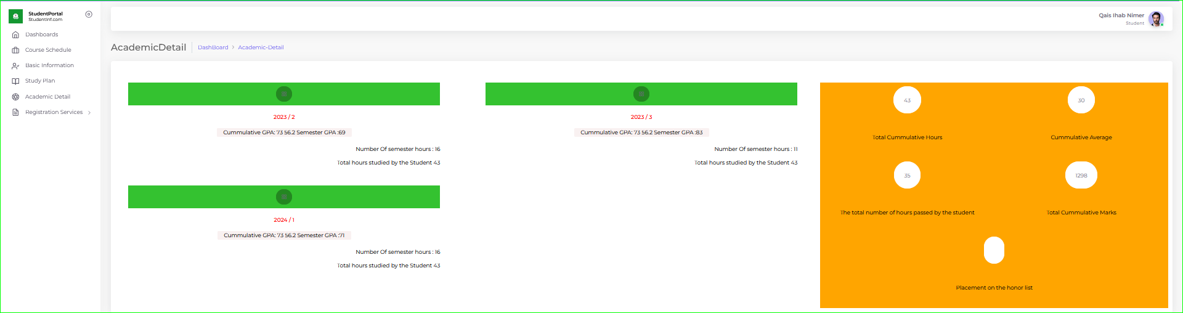Click the DashBoard breadcrumb link
1183x313 pixels.
click(x=213, y=47)
